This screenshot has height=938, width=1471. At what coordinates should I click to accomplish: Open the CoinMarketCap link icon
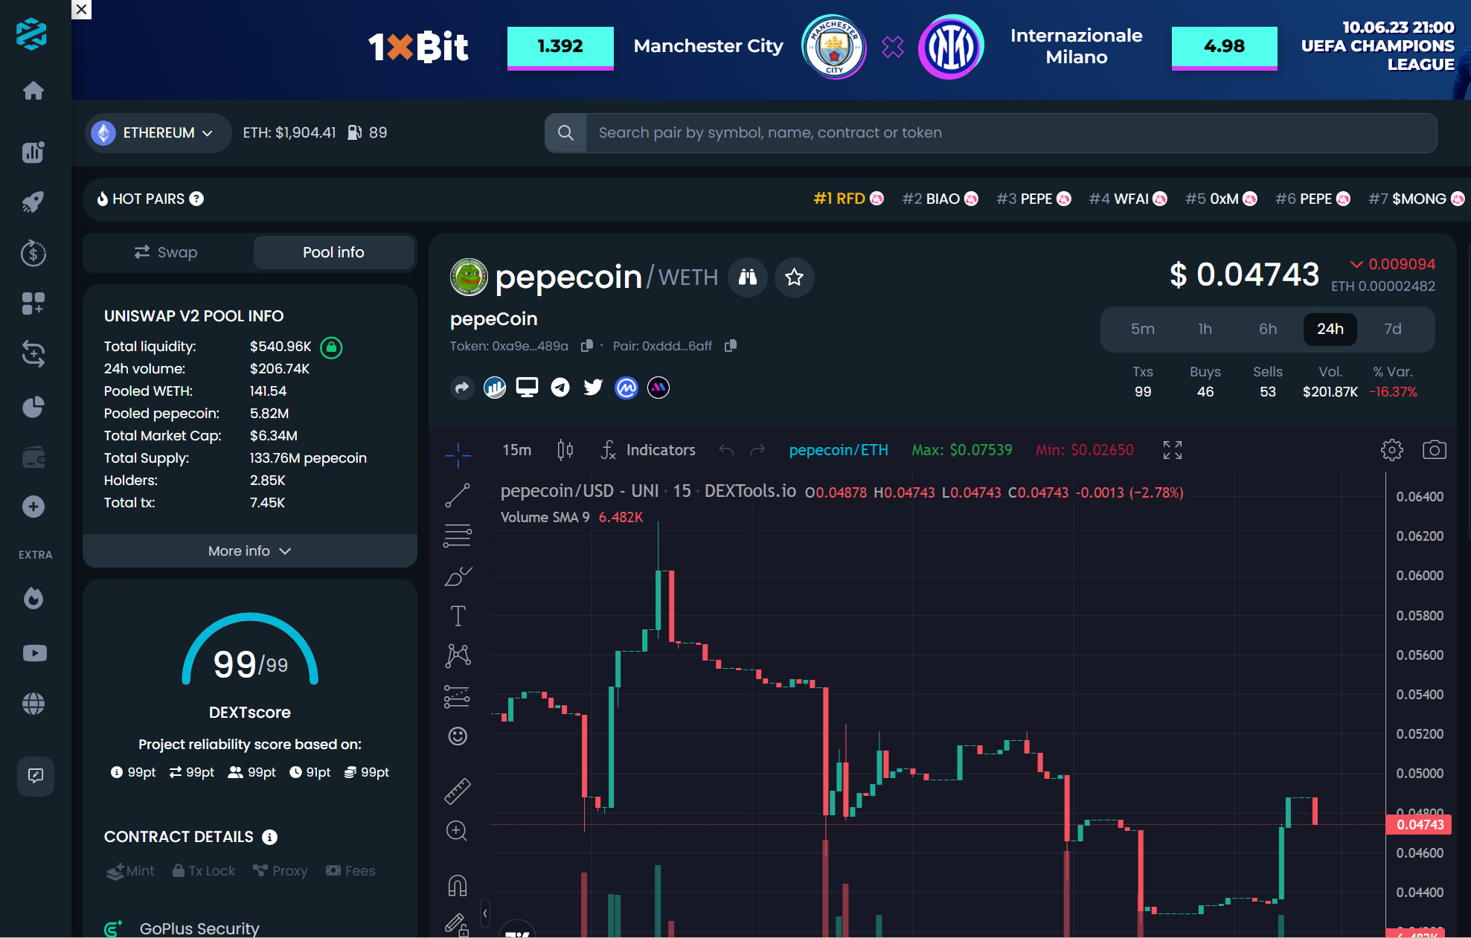point(626,388)
